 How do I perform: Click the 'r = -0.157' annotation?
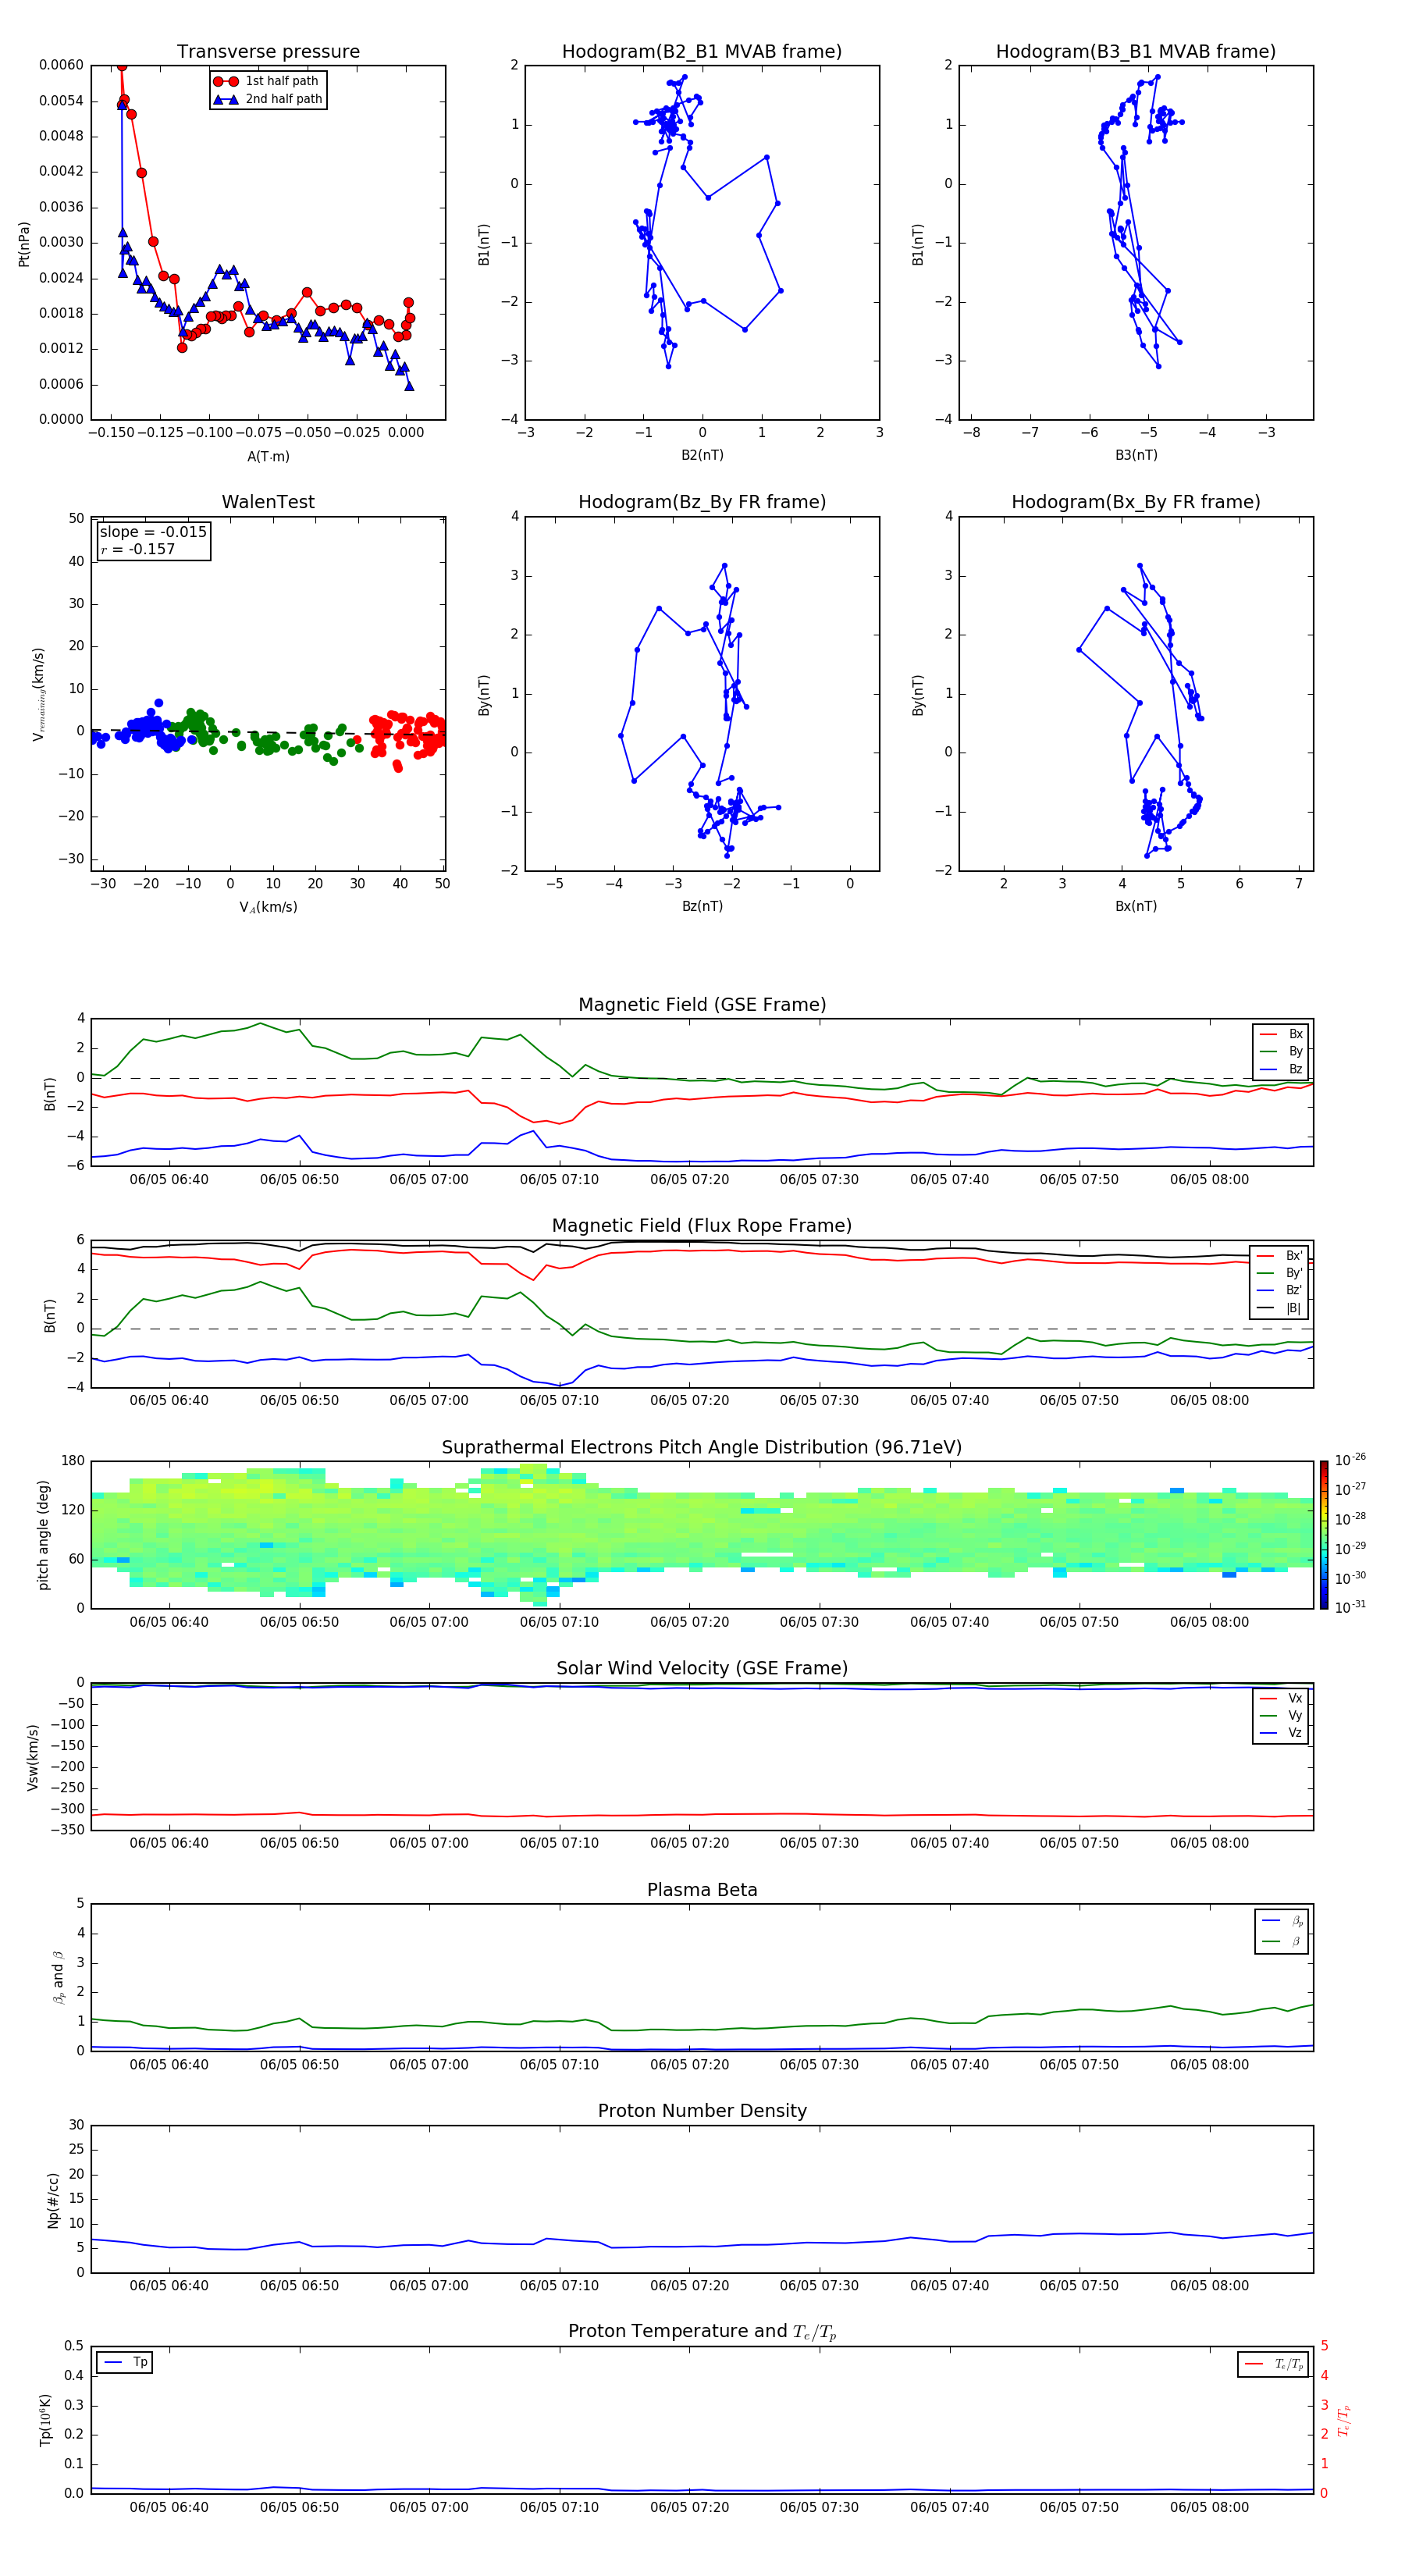tap(138, 549)
